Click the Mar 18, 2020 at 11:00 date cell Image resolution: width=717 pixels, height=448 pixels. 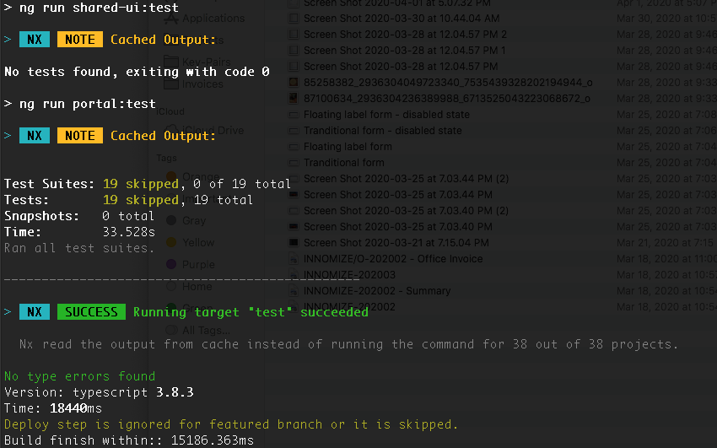click(666, 258)
